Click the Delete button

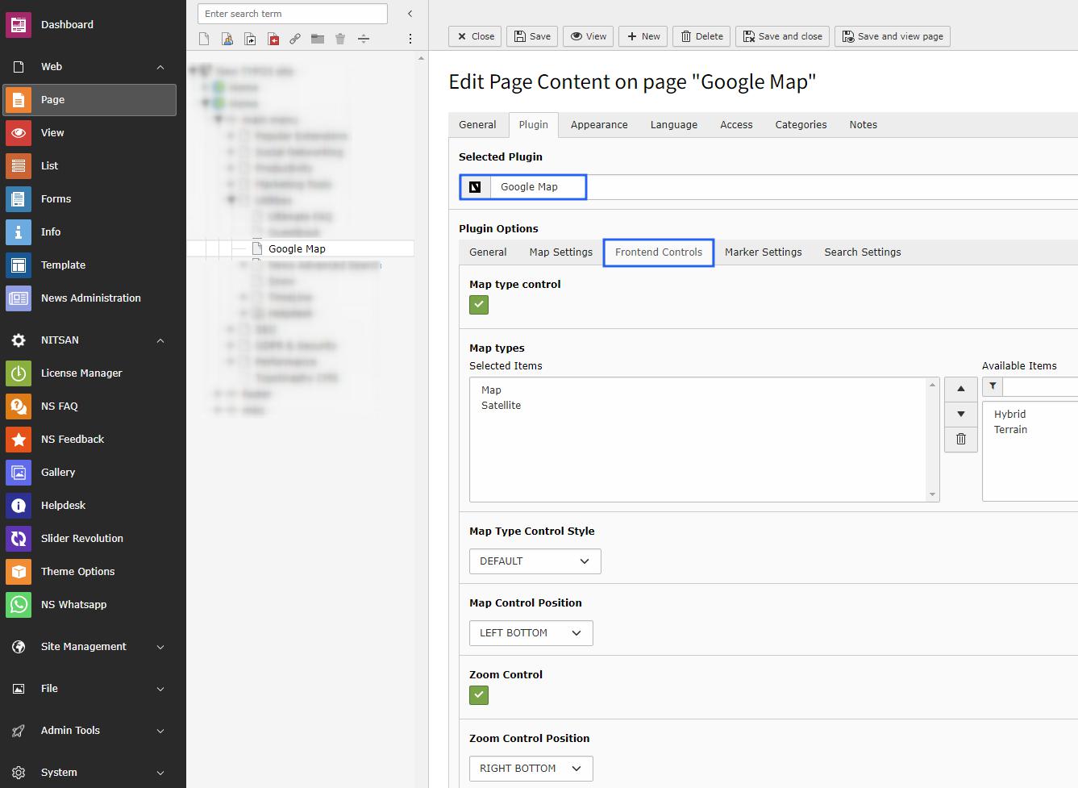pos(701,36)
